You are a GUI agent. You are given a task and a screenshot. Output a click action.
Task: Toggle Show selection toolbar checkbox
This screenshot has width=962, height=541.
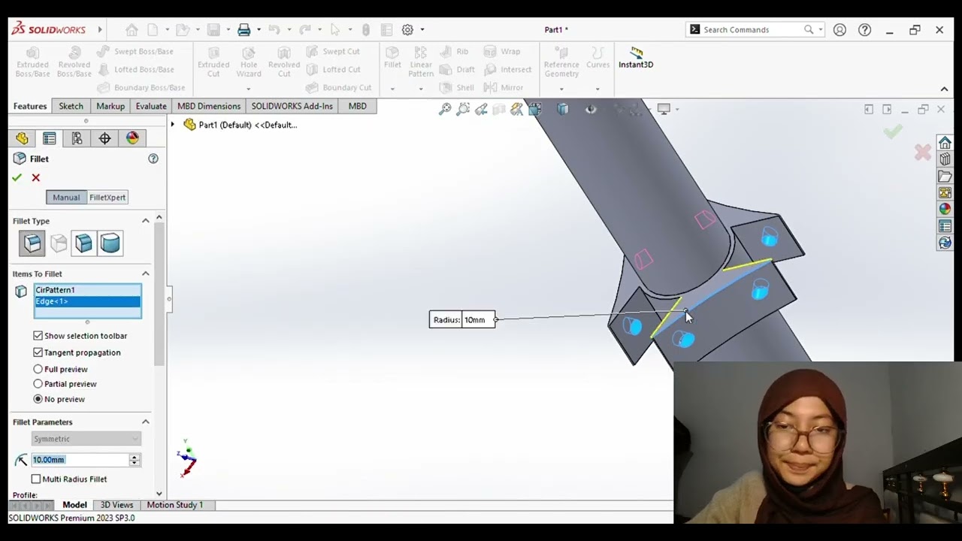tap(38, 336)
